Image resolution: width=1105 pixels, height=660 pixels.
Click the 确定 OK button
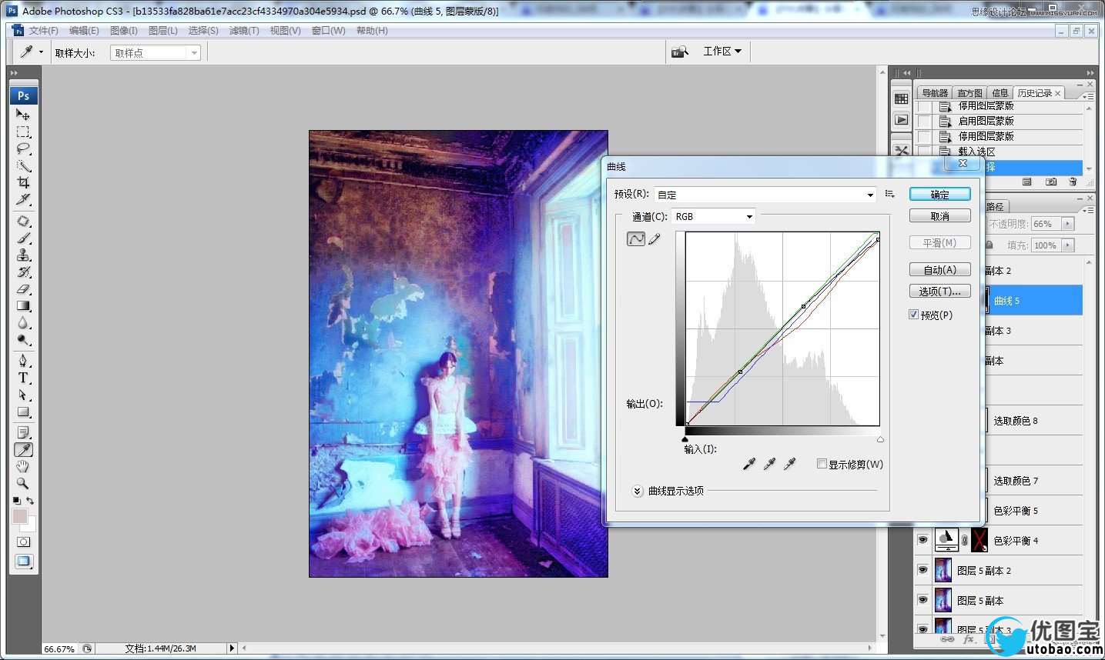click(939, 195)
